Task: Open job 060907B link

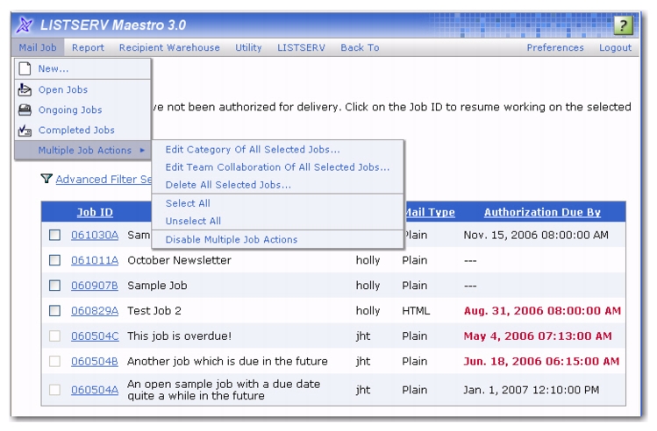Action: point(95,286)
